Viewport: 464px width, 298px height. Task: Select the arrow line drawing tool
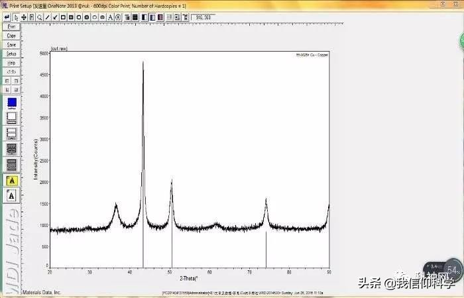55,17
